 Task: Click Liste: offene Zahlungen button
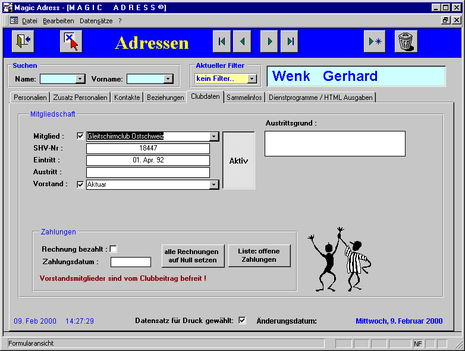point(259,256)
